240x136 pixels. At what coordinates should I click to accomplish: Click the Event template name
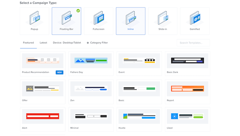(x=121, y=72)
